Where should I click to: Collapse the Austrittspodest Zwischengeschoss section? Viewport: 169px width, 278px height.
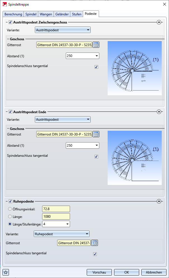159,22
